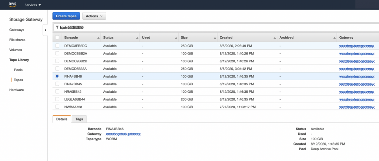Click created date 8/5/2020, 2:26:49 PM
Screen dimensions: 379x161
pos(237,46)
